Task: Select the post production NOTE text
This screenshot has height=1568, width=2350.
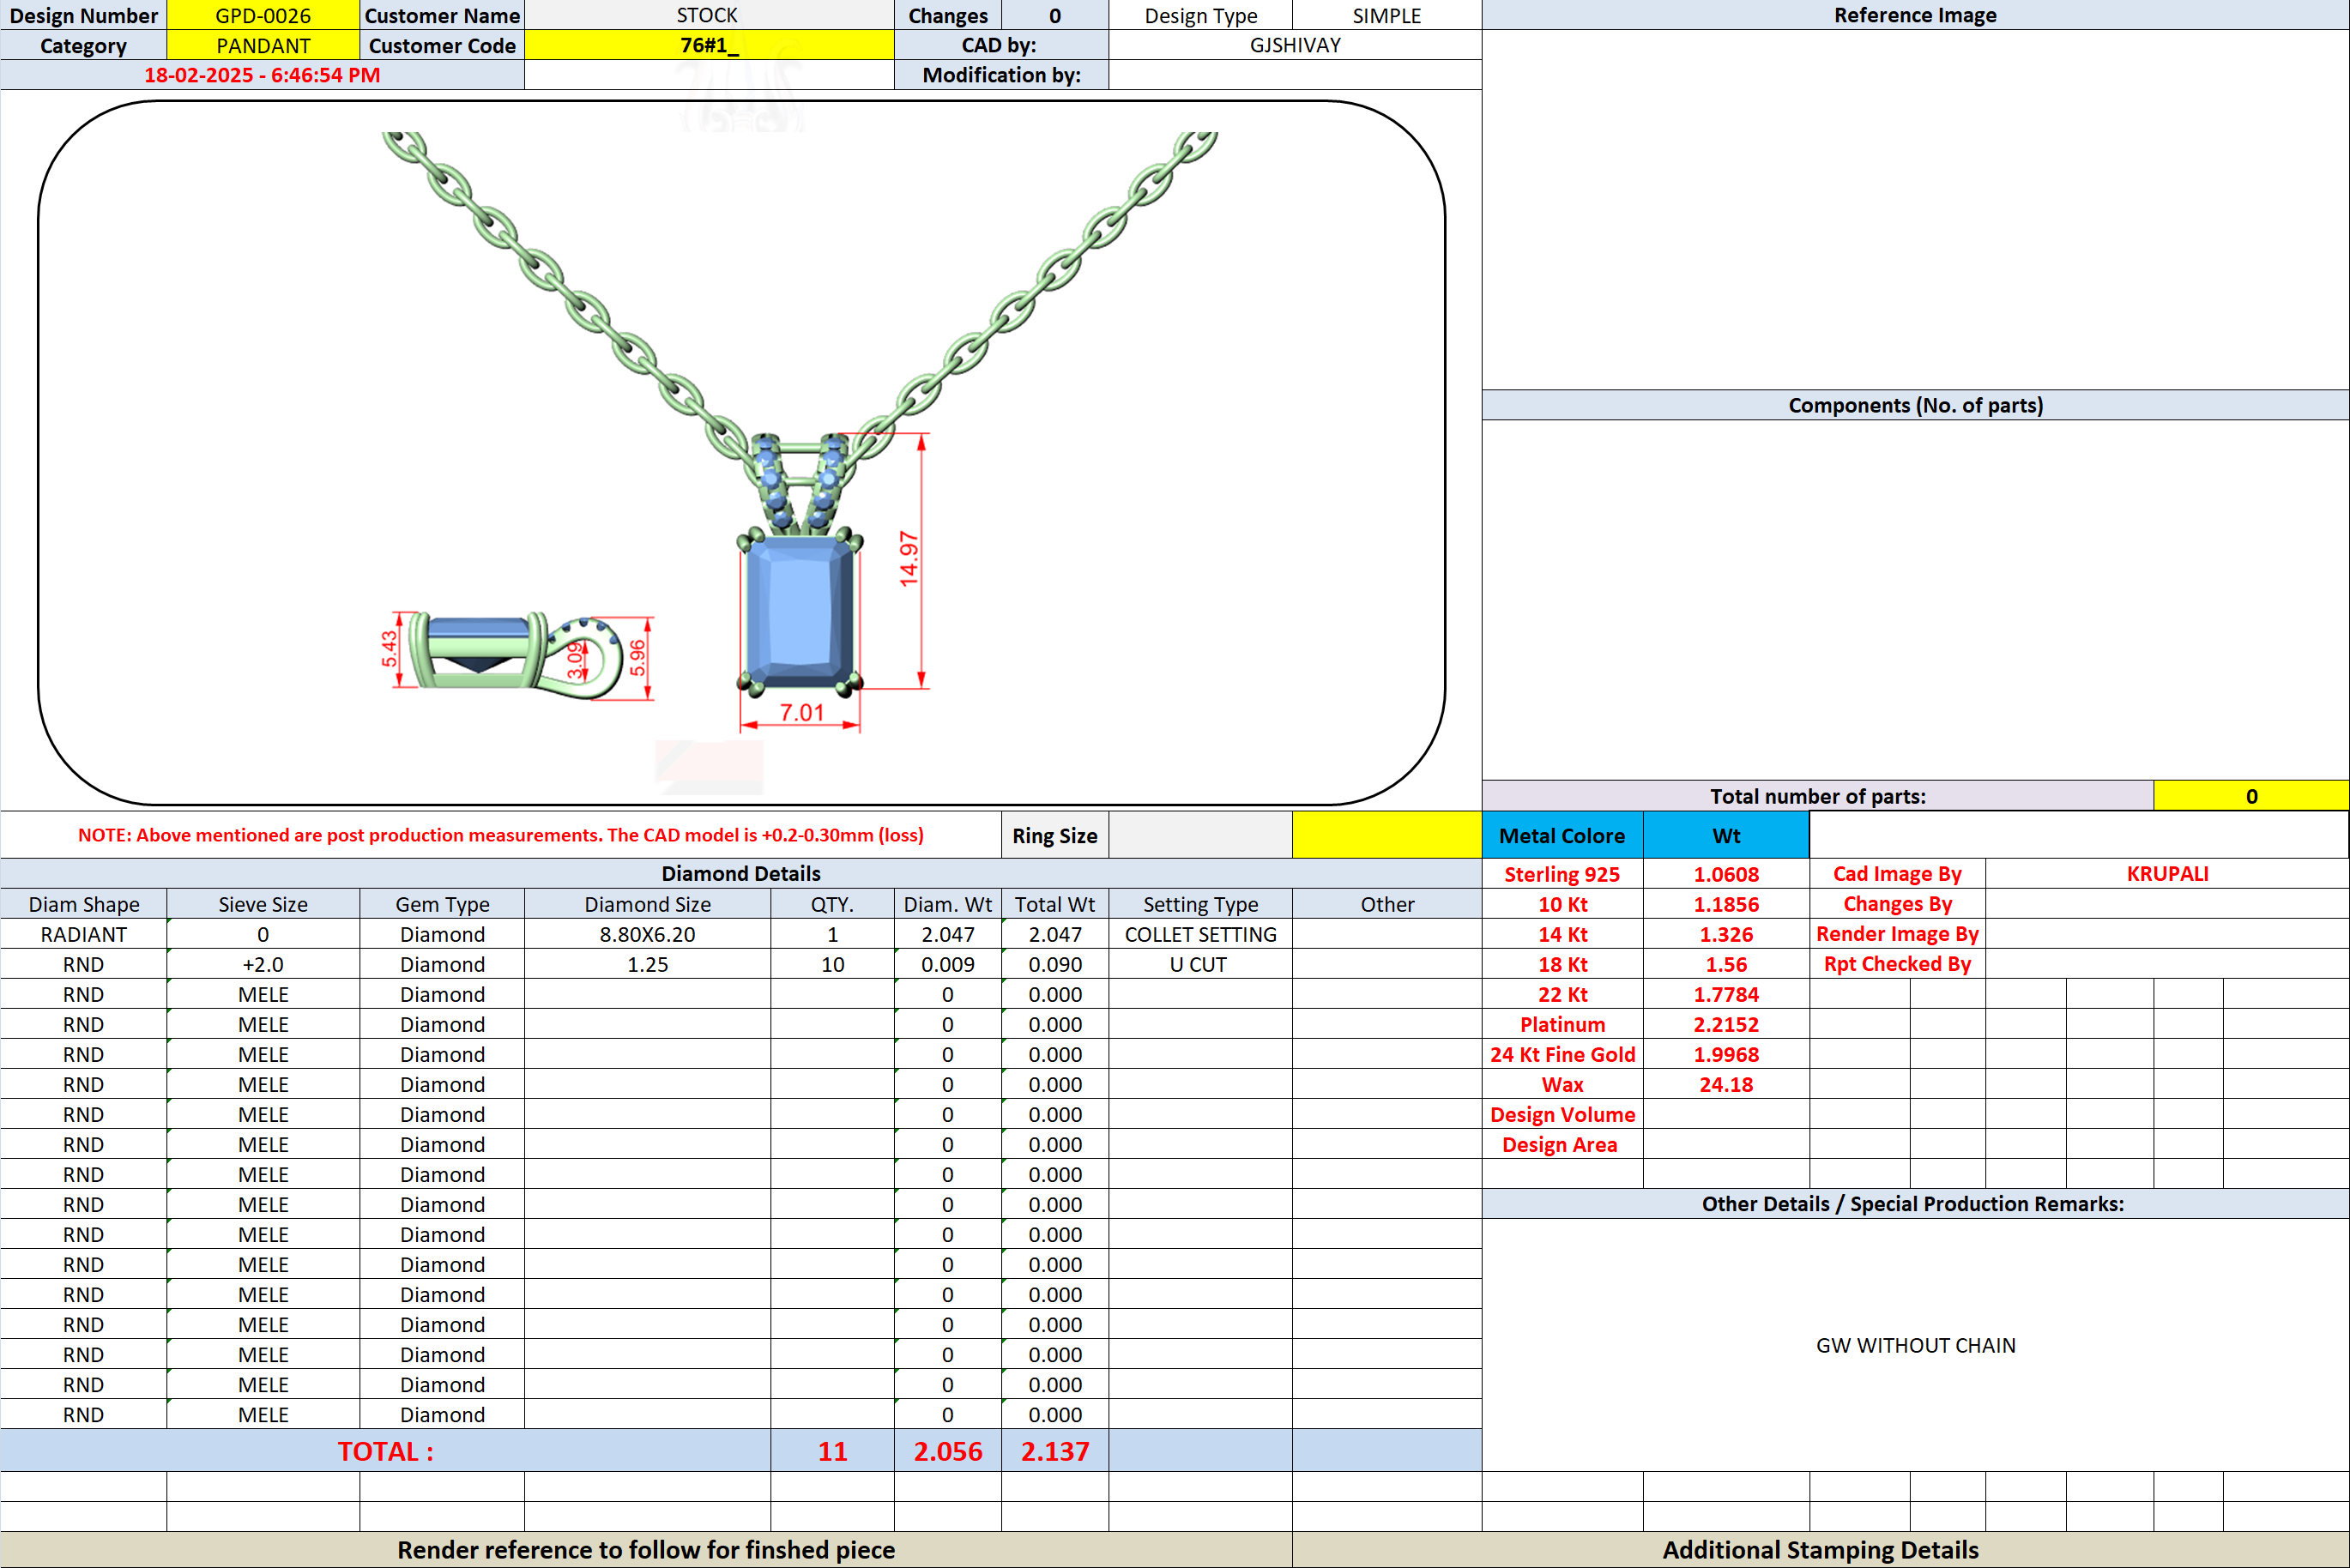Action: (501, 835)
